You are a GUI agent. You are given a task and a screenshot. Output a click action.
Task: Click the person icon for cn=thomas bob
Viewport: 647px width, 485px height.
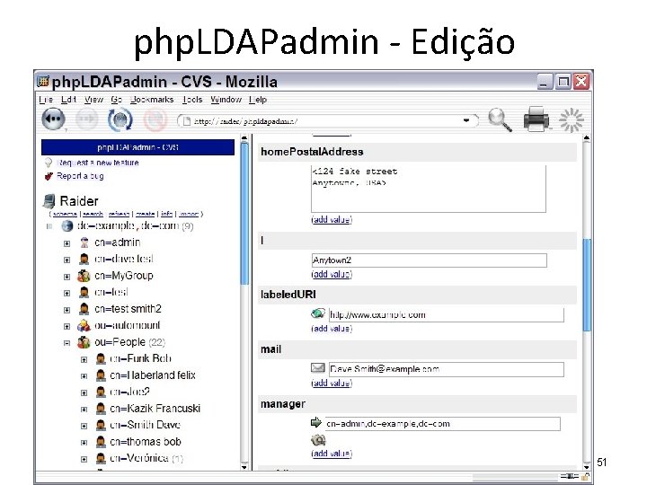[101, 442]
